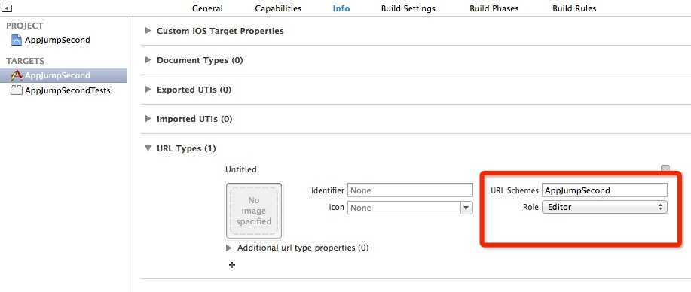Screen dimensions: 691x292
Task: Expand the Exported UTIs section
Action: 148,90
